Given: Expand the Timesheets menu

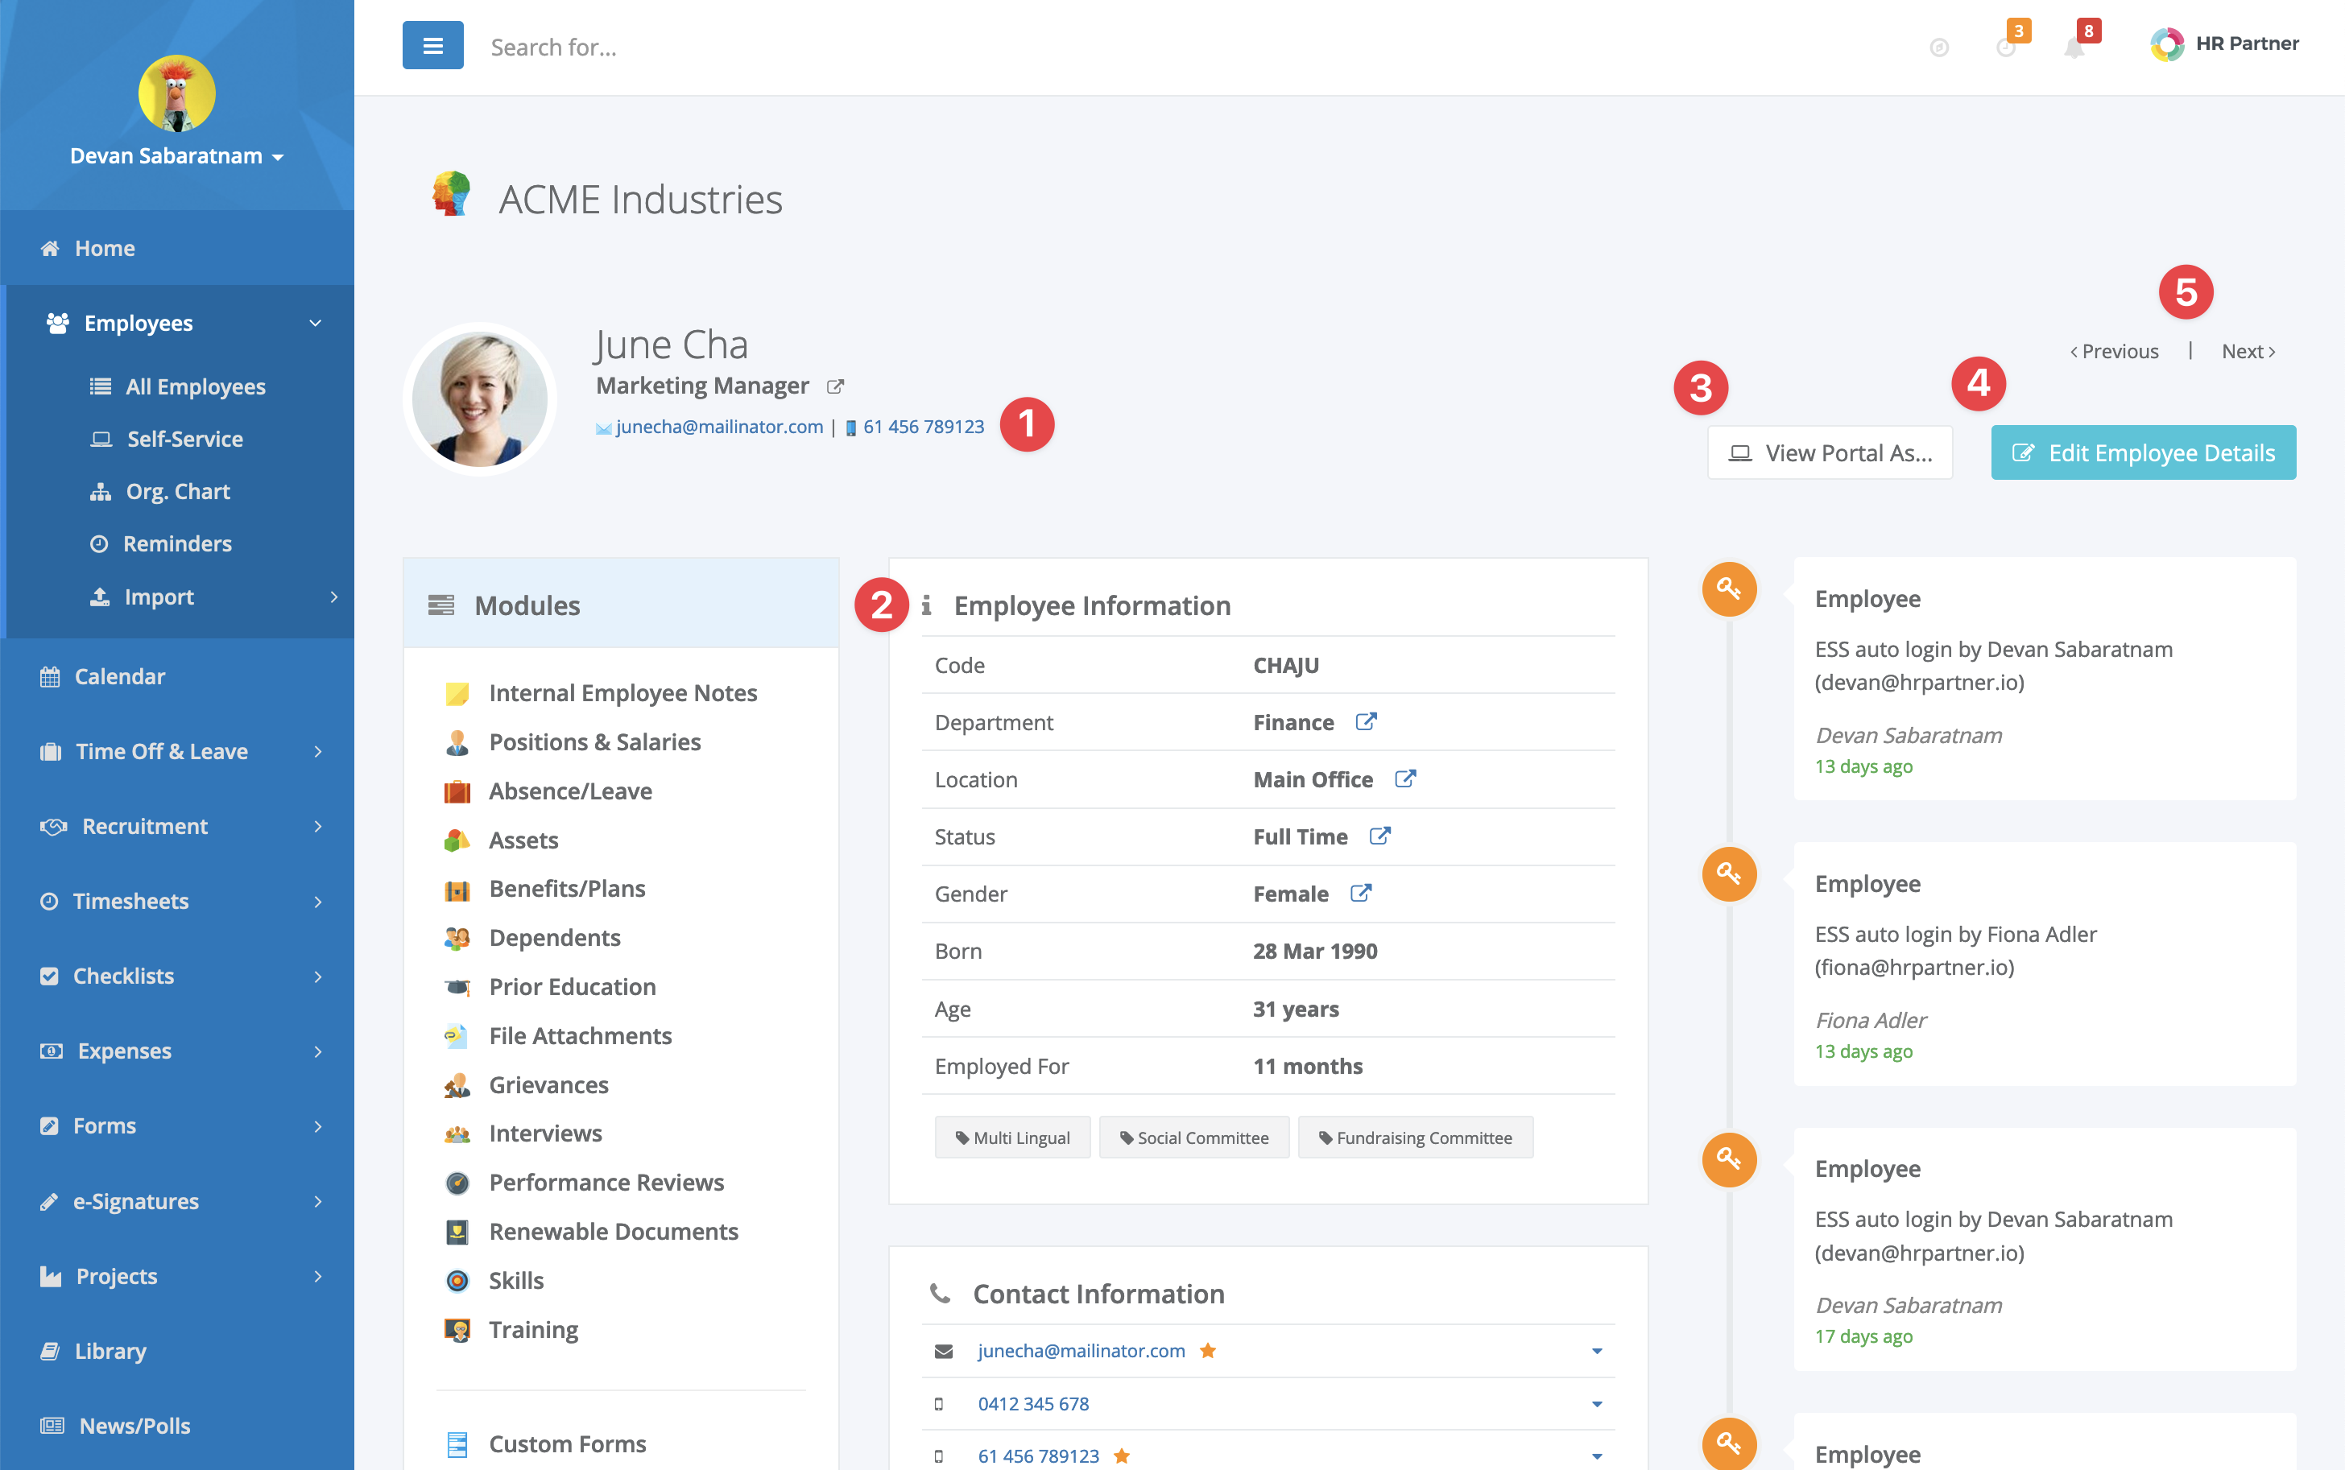Looking at the screenshot, I should pyautogui.click(x=318, y=902).
